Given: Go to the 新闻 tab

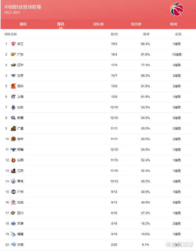Looking at the screenshot, I should pos(174,24).
